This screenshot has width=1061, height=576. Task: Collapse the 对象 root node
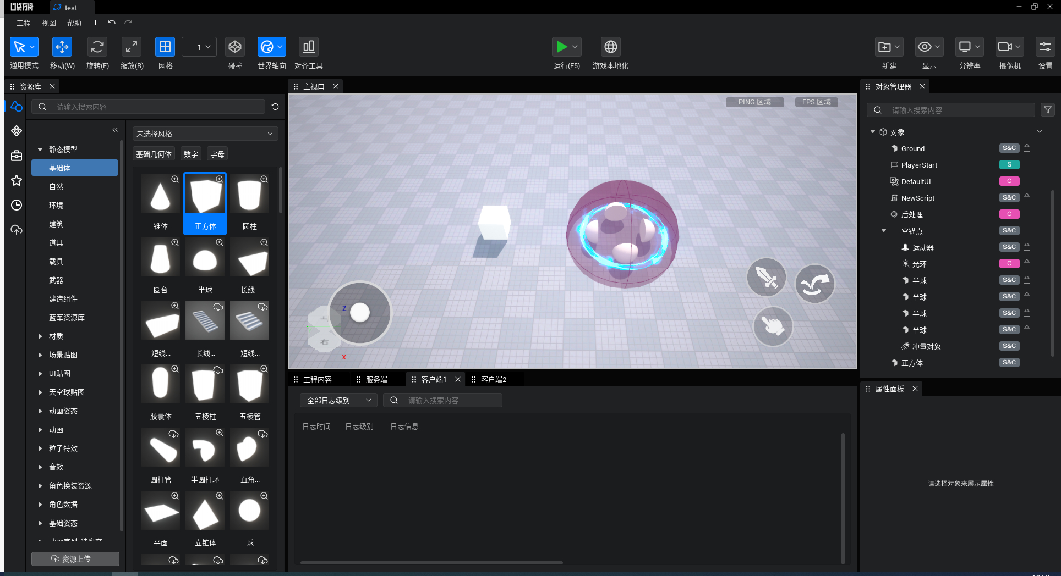pos(873,132)
